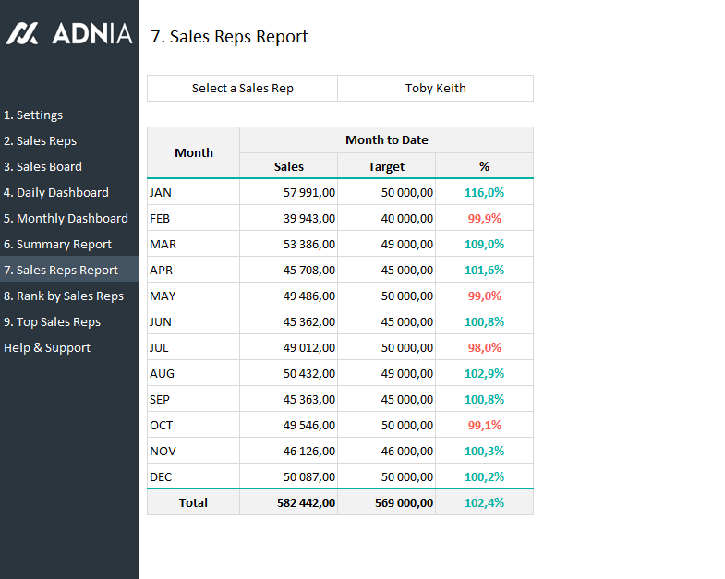Click the Month column header

tap(193, 153)
